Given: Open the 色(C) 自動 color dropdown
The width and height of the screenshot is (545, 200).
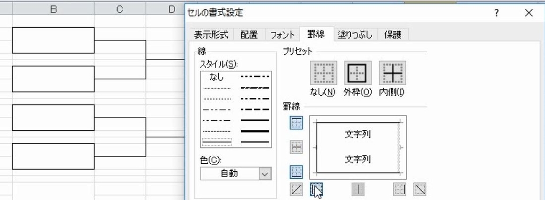Looking at the screenshot, I should [236, 173].
